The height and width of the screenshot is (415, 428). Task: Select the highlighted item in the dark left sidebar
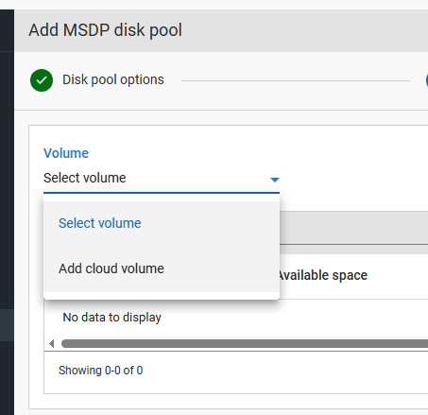tap(7, 325)
